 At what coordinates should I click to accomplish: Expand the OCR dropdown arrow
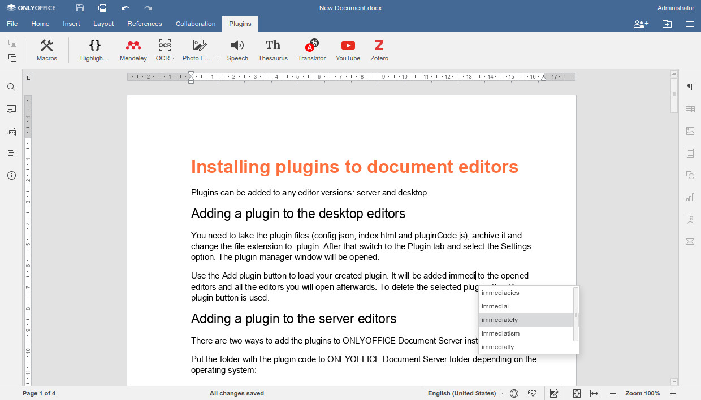pyautogui.click(x=172, y=59)
